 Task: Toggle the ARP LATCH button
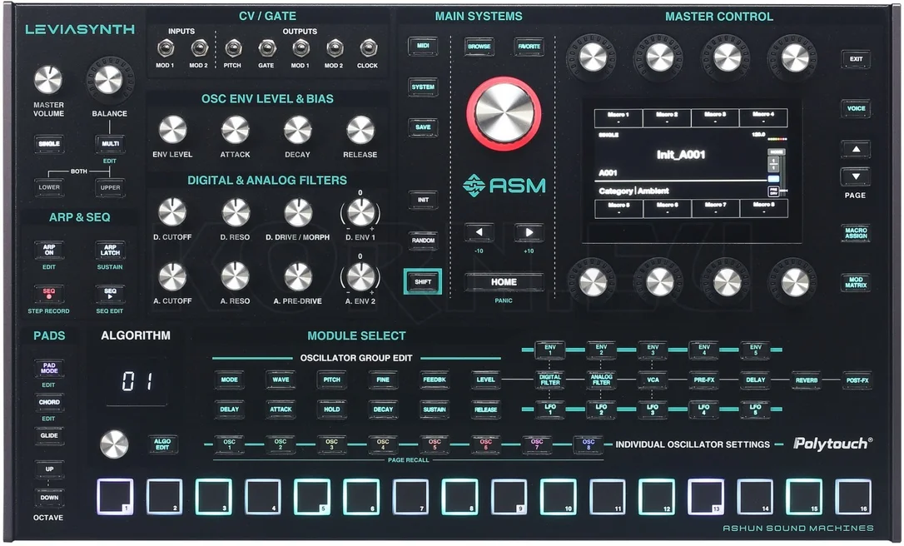[x=110, y=250]
